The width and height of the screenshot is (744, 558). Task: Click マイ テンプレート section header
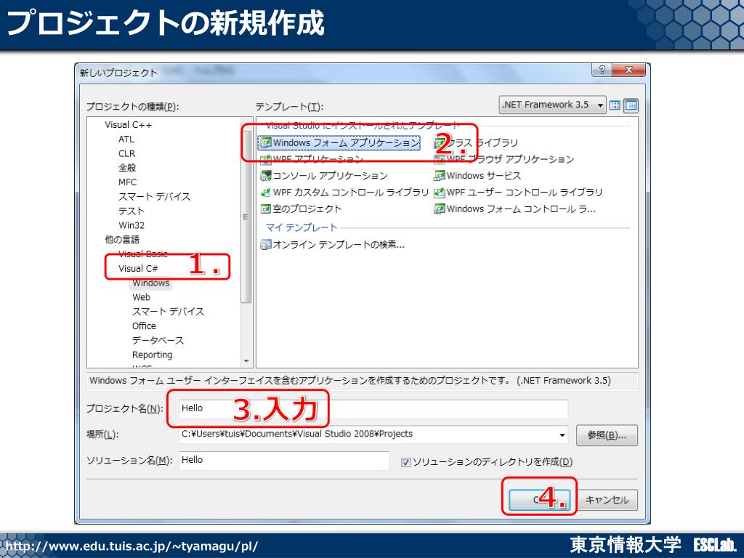click(x=302, y=227)
